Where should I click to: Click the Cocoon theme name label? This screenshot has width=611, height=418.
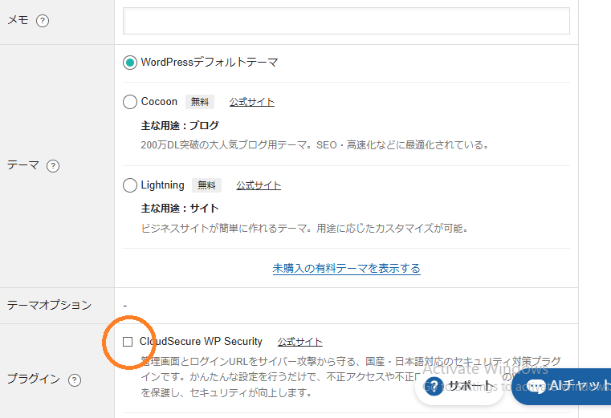tap(159, 102)
